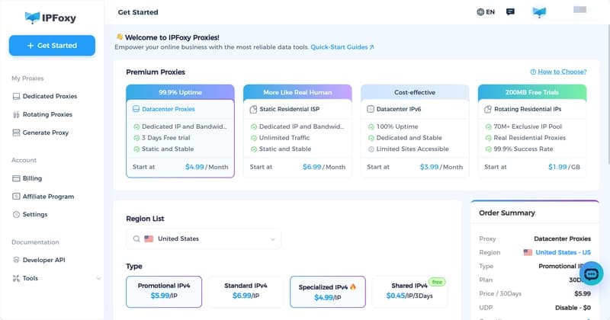Click the Developer API icon
The image size is (610, 320).
(x=16, y=260)
